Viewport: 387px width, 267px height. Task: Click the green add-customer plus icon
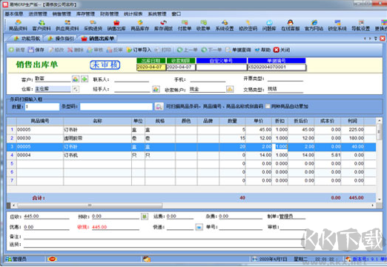click(85, 79)
